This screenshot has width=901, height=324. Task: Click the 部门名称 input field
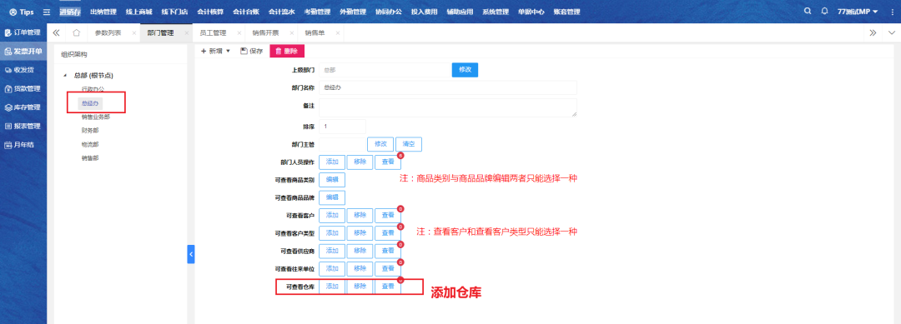point(448,87)
